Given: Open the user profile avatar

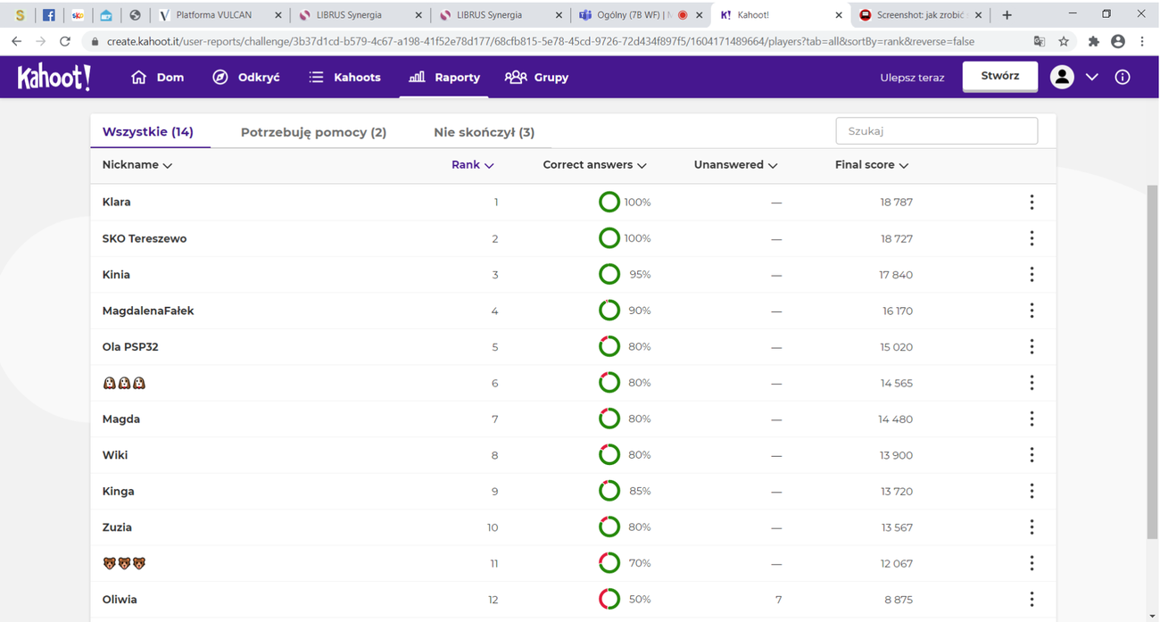Looking at the screenshot, I should [x=1062, y=78].
